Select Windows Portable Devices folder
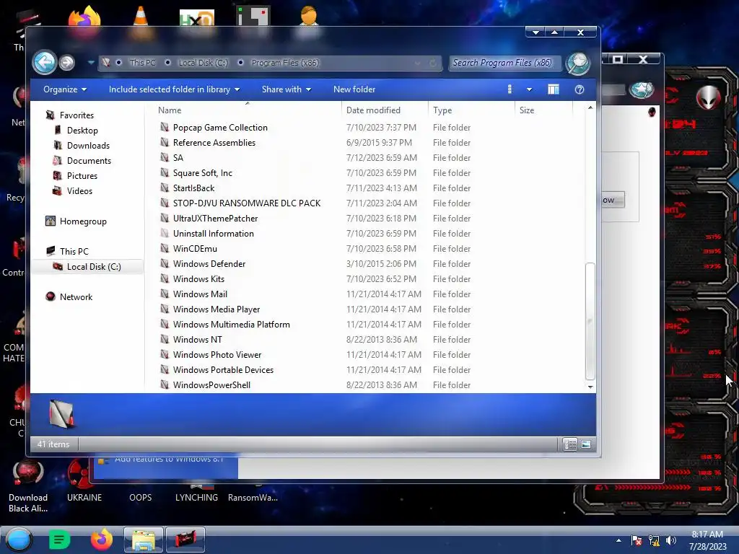 223,370
